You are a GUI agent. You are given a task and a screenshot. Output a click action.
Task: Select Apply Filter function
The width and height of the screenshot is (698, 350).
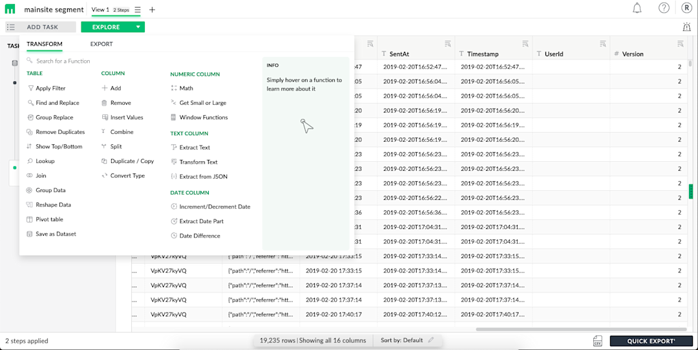click(47, 88)
